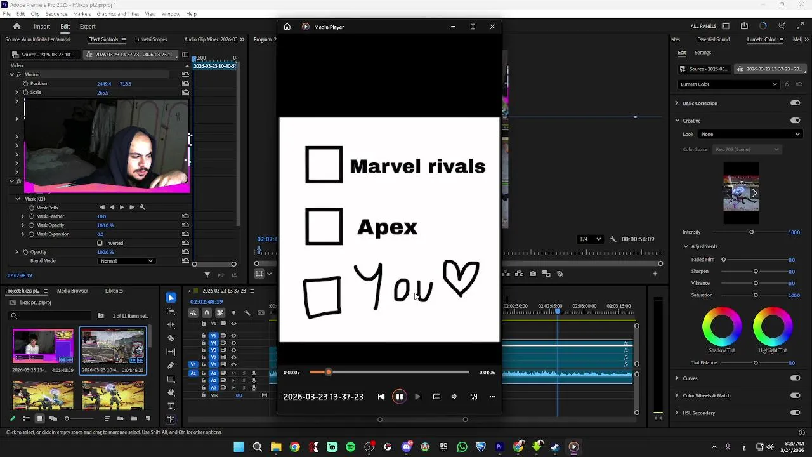Viewport: 812px width, 457px height.
Task: Open Windows Start menu
Action: (239, 447)
